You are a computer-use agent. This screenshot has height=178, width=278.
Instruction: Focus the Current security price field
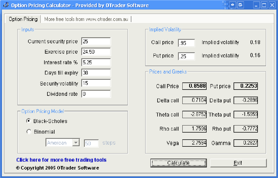tap(96, 41)
